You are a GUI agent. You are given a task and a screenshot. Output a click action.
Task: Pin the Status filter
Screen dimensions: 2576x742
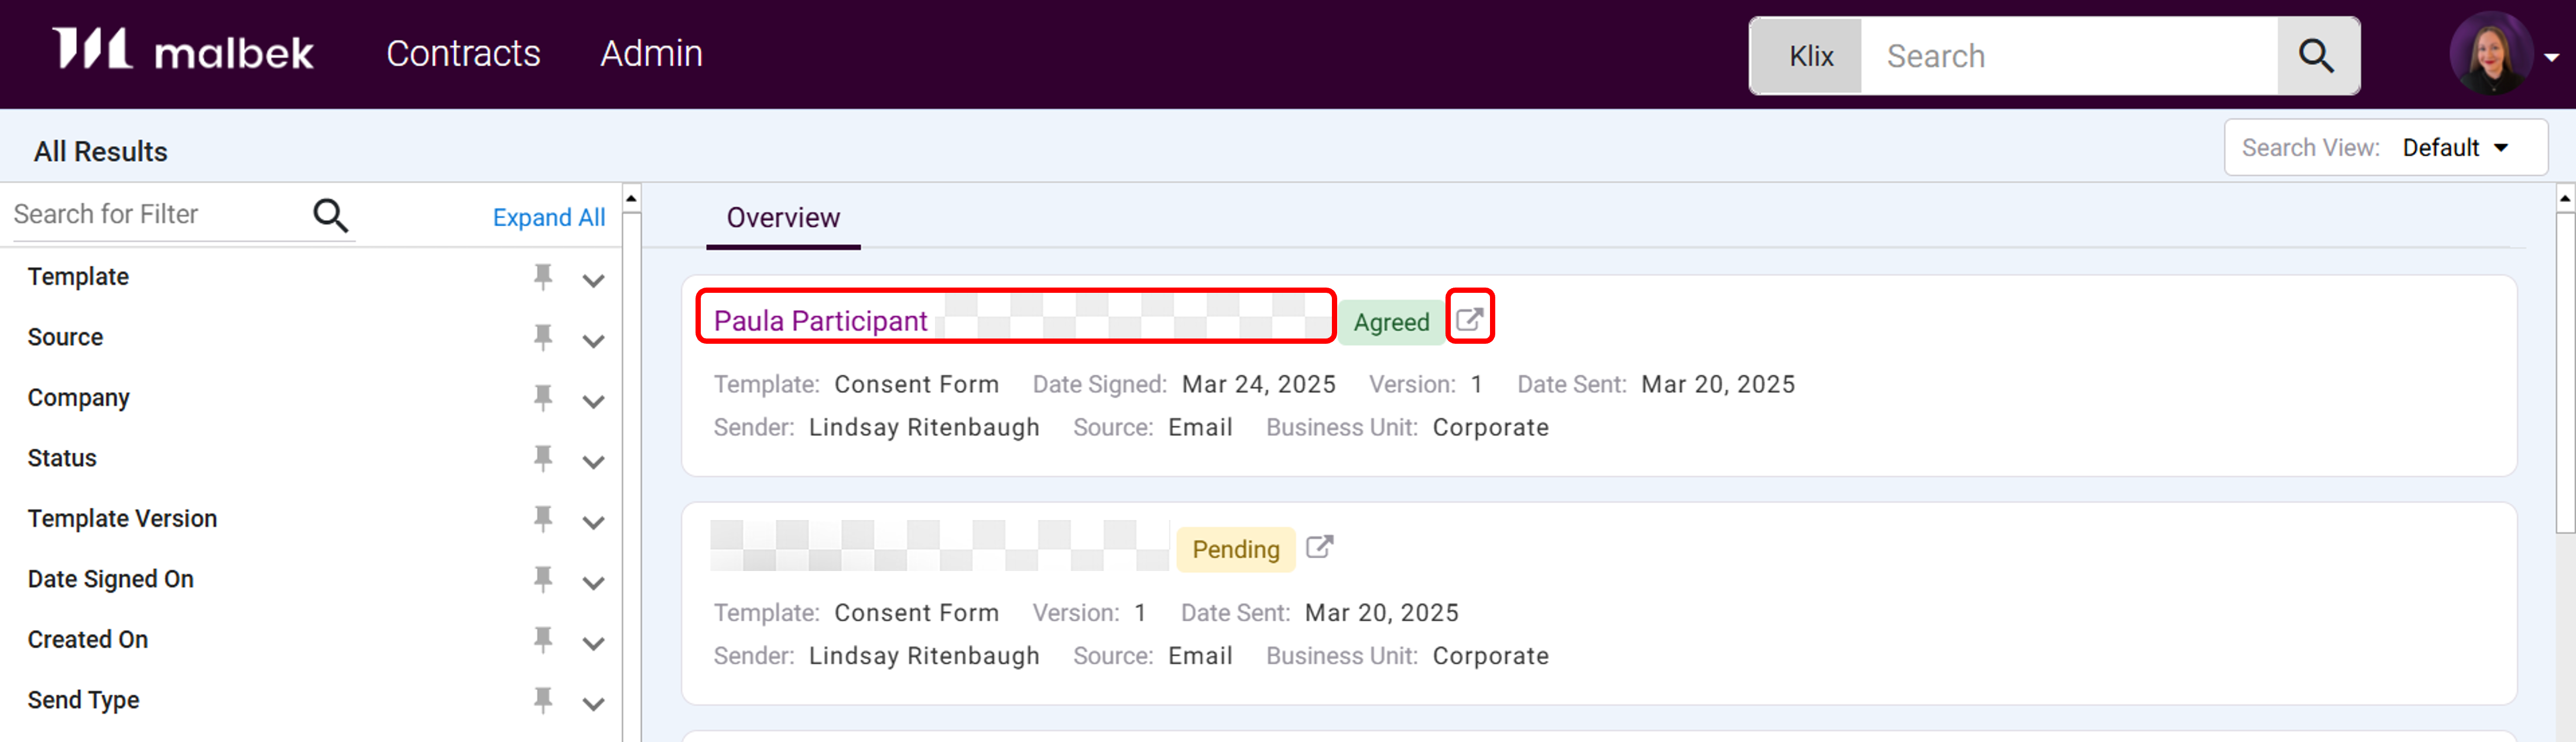pos(543,458)
